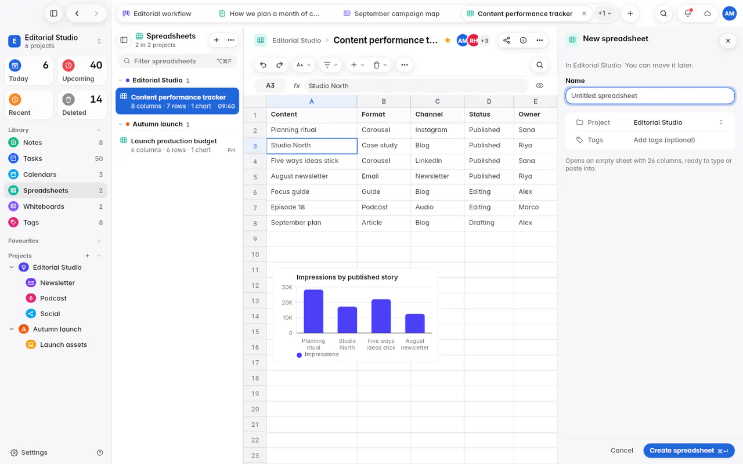
Task: Add a new spreadsheet with the list plus
Action: point(217,40)
